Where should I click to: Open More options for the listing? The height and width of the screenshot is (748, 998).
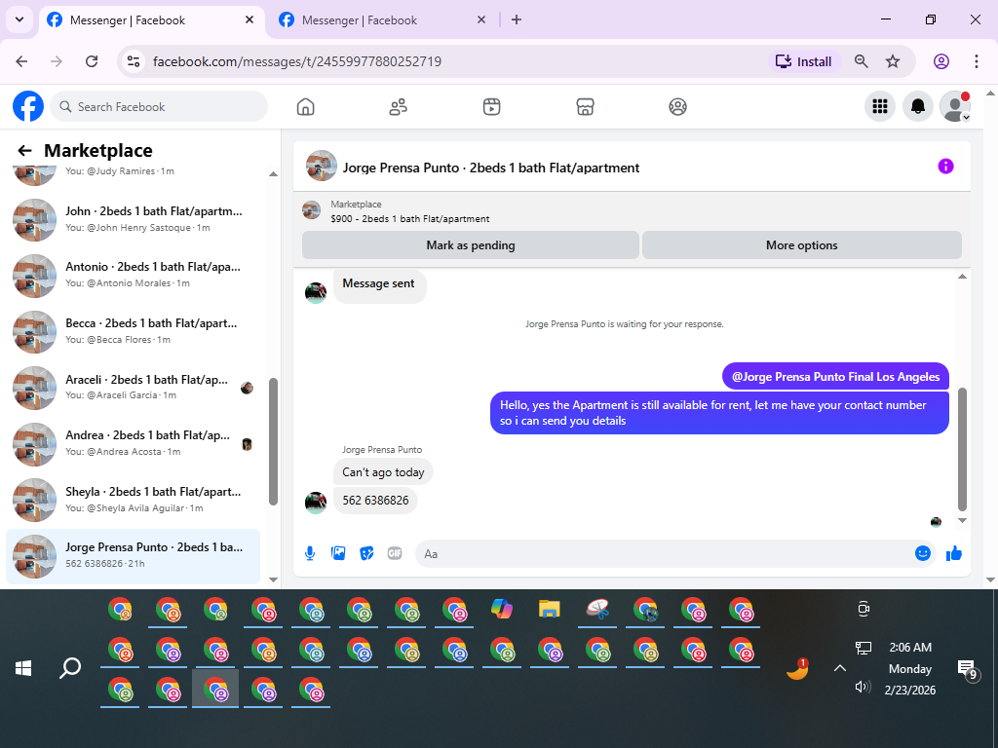(802, 245)
